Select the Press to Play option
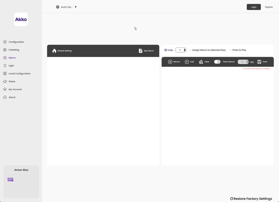This screenshot has height=202, width=279. coord(231,50)
